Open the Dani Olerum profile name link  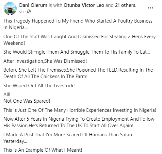click(33, 5)
